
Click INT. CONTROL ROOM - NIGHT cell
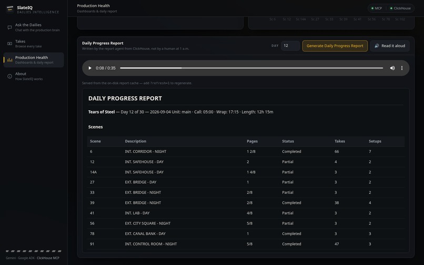[x=151, y=243]
